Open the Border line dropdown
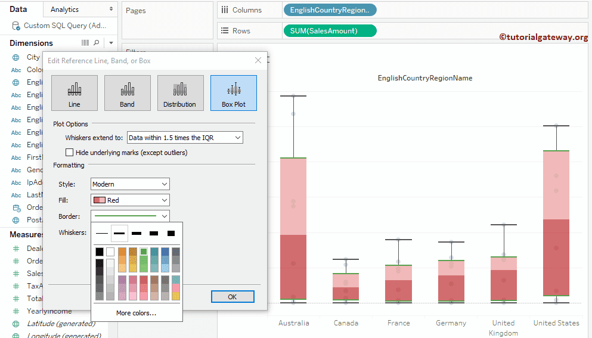The image size is (592, 338). click(130, 216)
